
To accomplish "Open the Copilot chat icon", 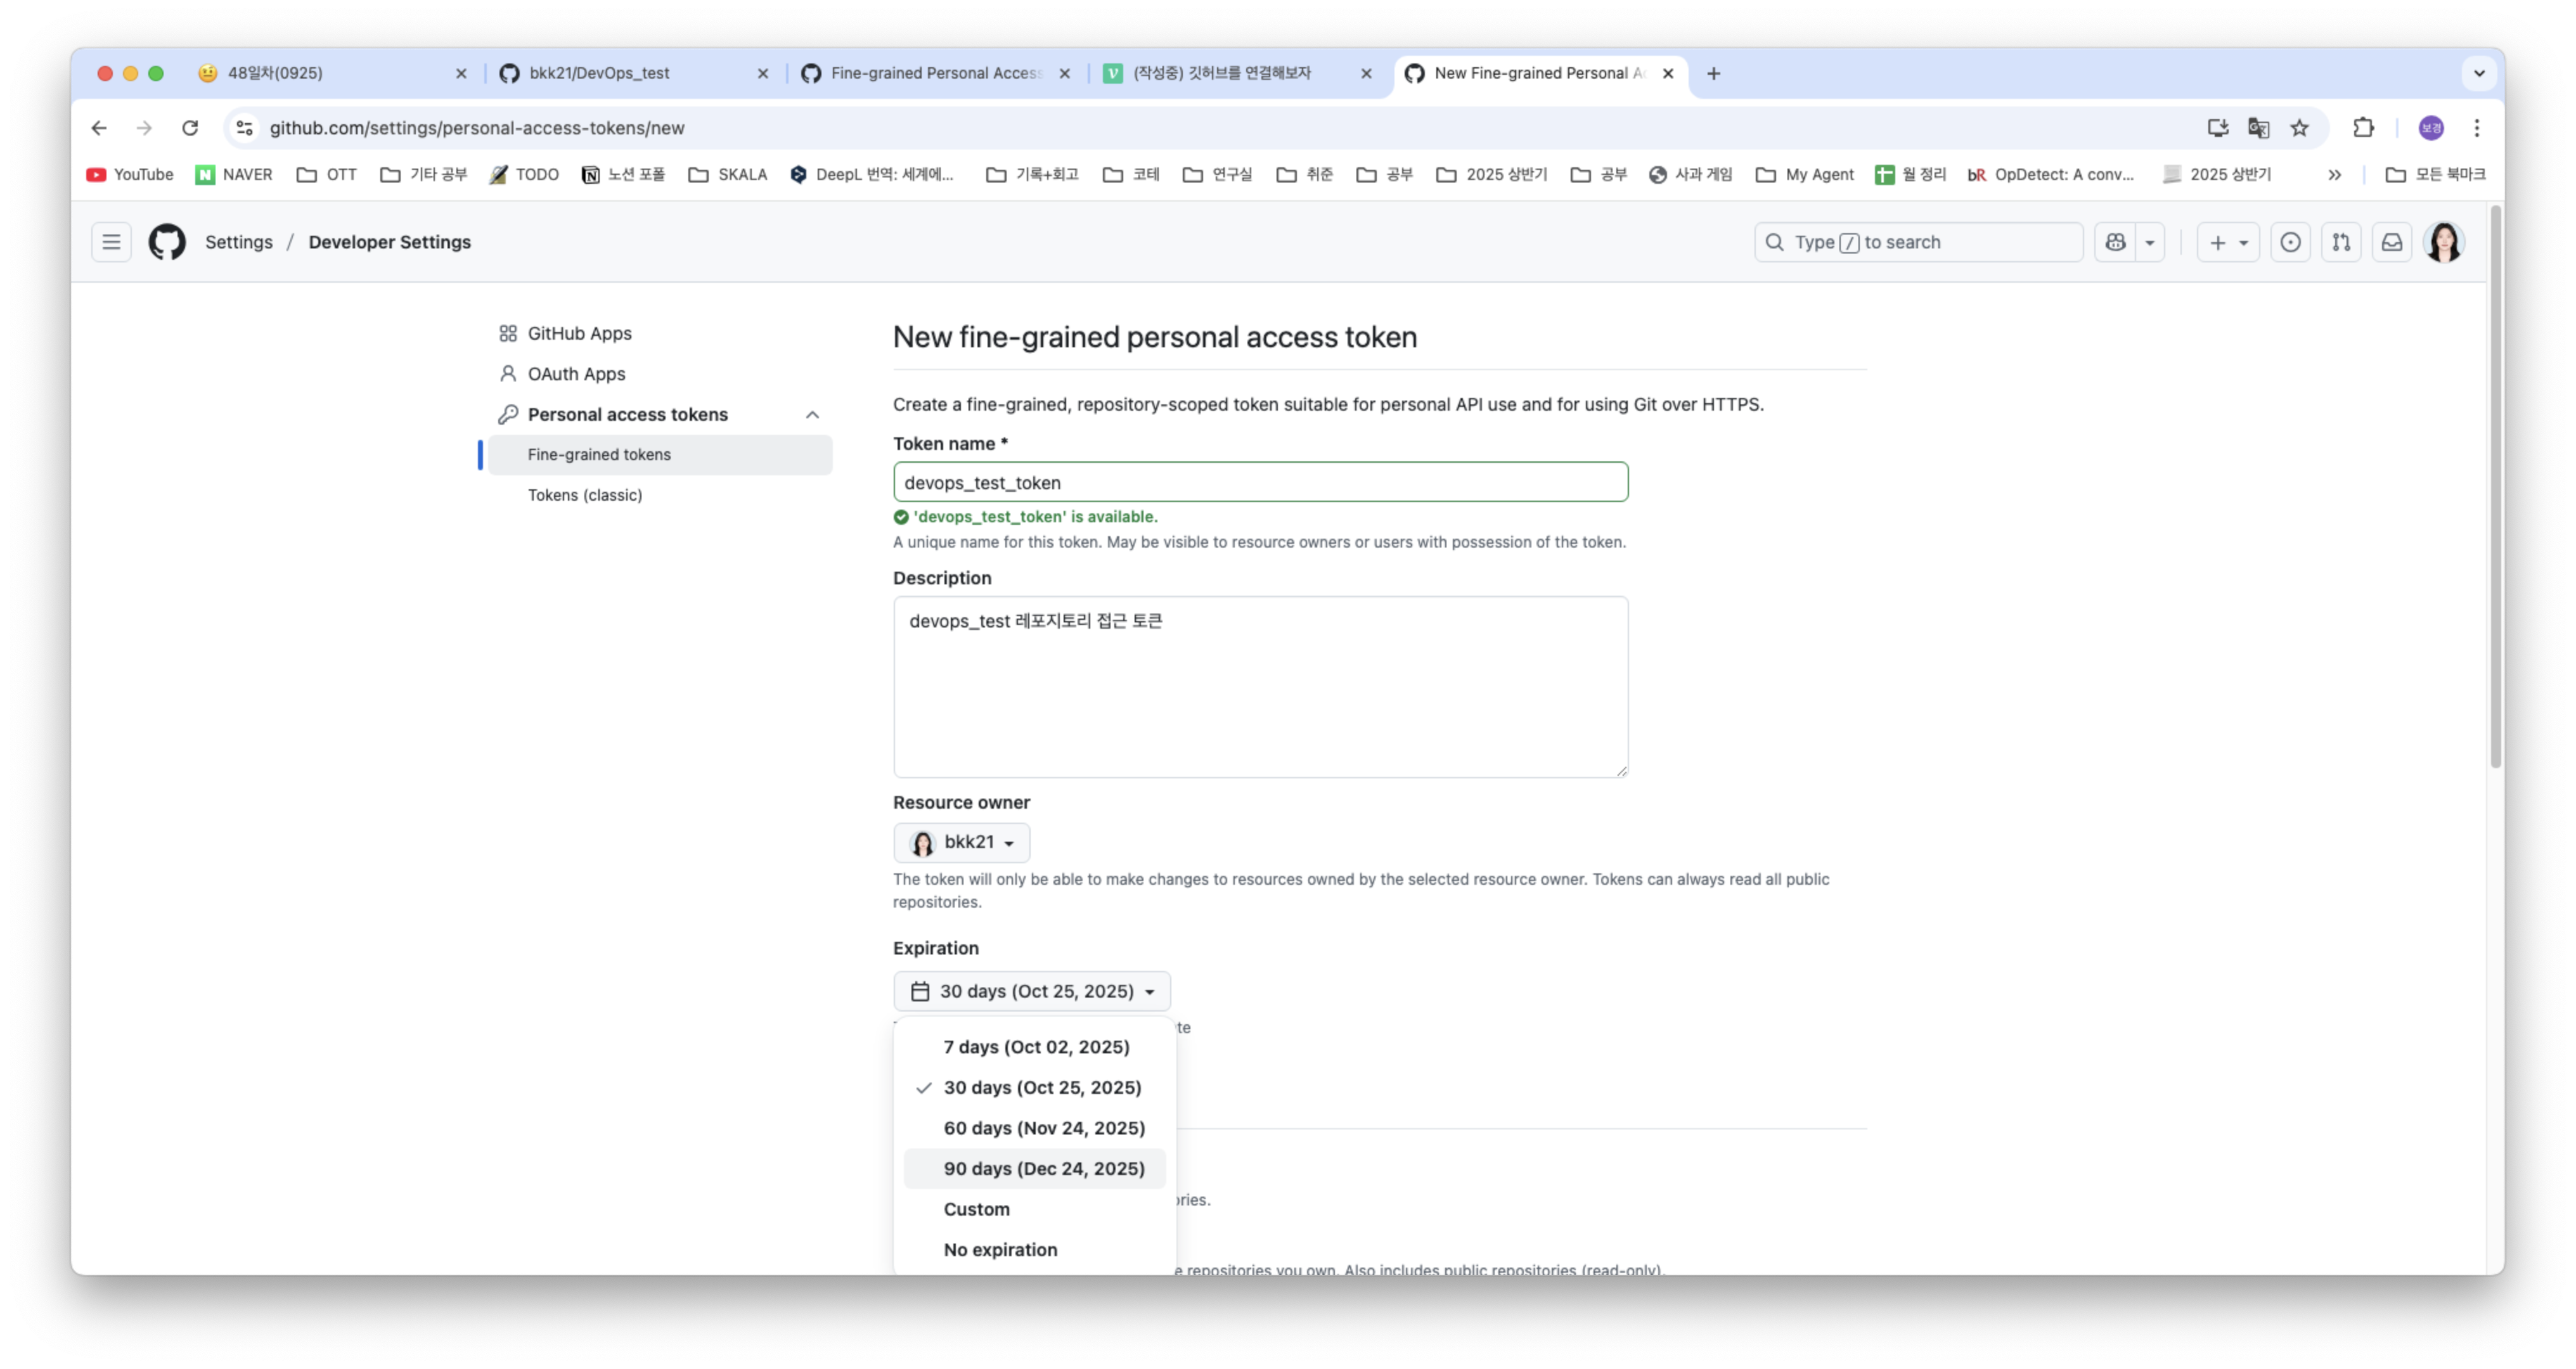I will click(x=2115, y=242).
